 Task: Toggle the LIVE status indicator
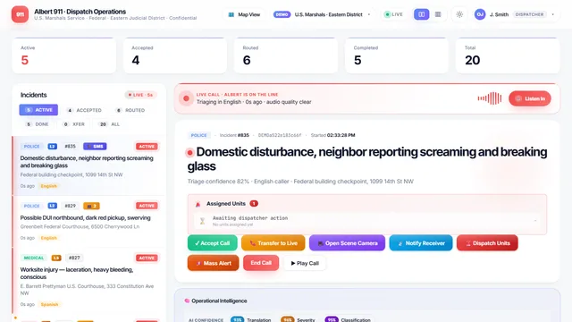[x=393, y=14]
